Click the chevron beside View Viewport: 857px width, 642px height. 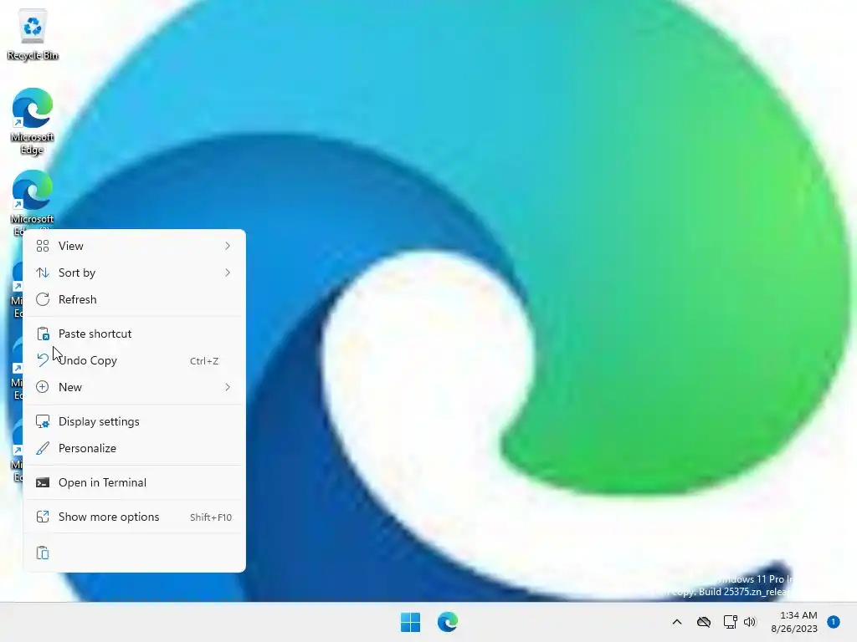coord(228,246)
